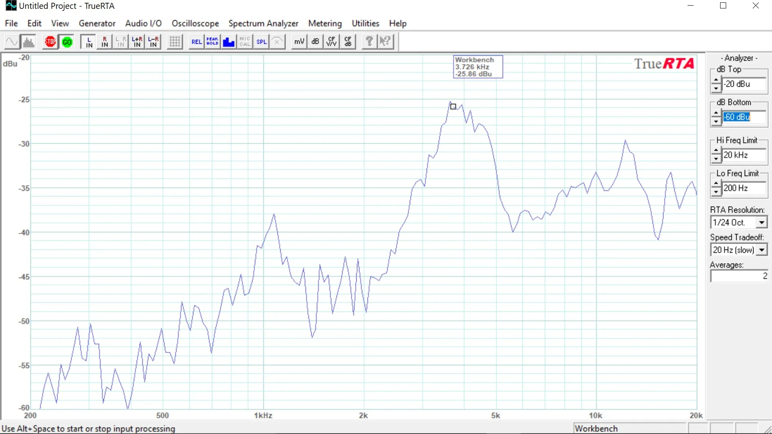Image resolution: width=772 pixels, height=434 pixels.
Task: Toggle the bar graph display icon
Action: 228,41
